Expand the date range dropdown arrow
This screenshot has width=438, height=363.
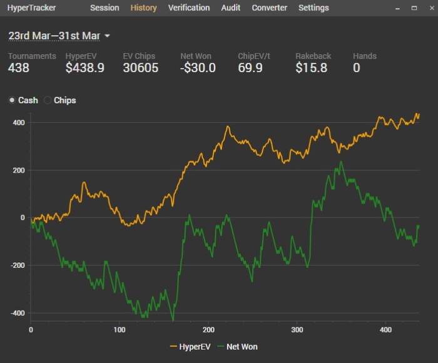107,36
